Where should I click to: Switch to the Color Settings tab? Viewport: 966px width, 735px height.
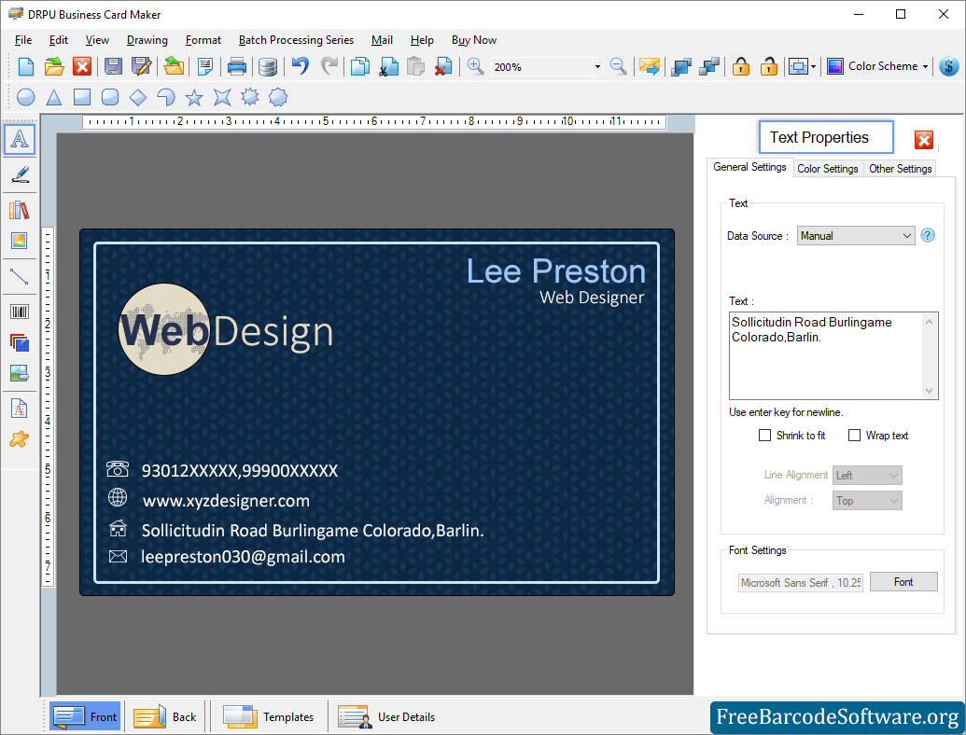click(827, 169)
